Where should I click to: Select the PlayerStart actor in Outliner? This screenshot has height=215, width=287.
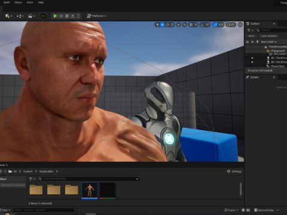(266, 66)
